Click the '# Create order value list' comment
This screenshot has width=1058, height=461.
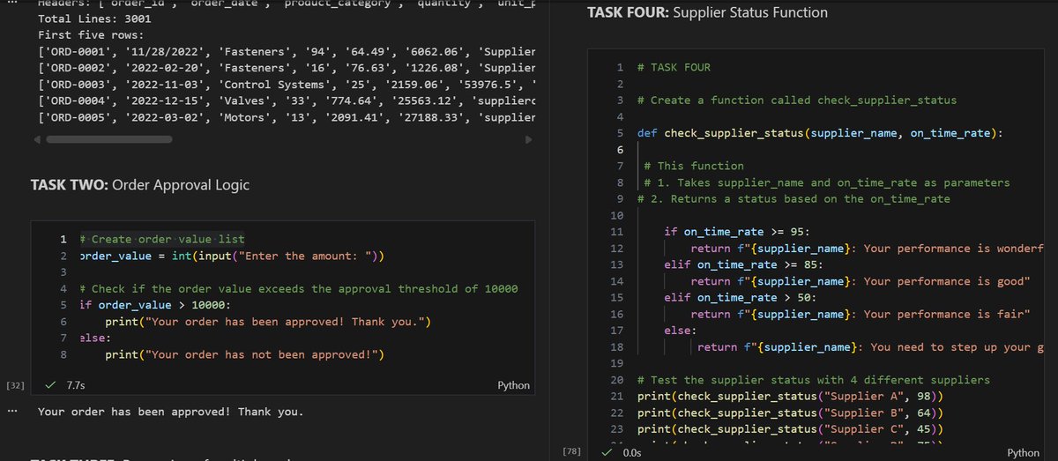161,239
